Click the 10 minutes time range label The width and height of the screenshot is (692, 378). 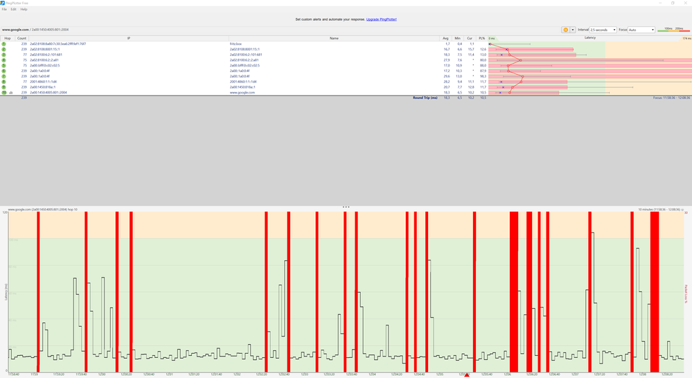tap(659, 210)
